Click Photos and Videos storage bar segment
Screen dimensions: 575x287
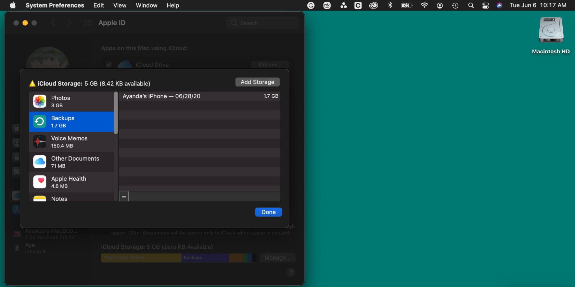pyautogui.click(x=141, y=258)
